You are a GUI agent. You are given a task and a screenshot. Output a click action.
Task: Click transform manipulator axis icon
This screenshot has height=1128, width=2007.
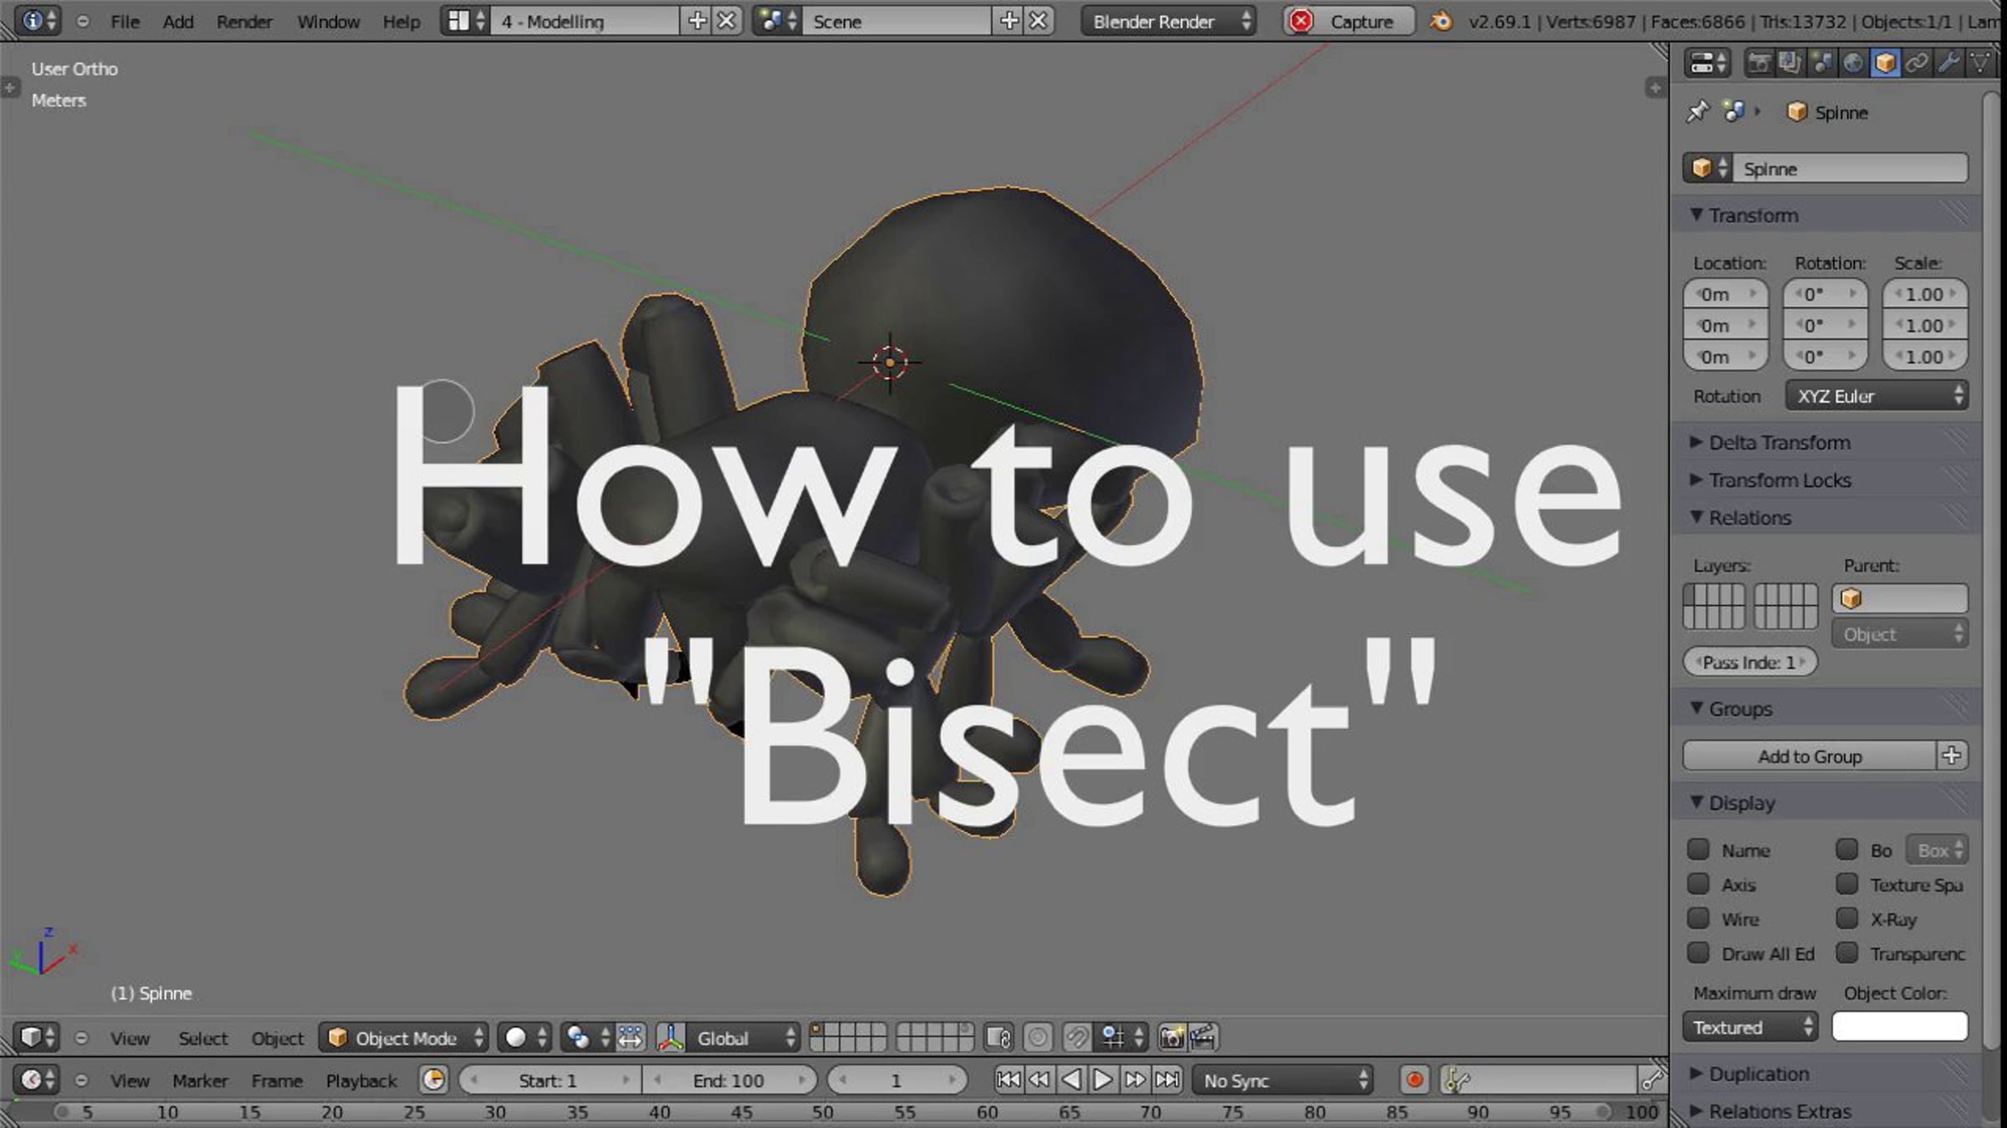pos(670,1038)
